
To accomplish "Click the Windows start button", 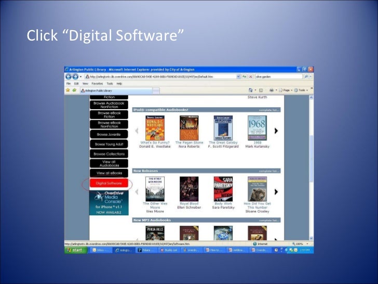I will pos(76,250).
